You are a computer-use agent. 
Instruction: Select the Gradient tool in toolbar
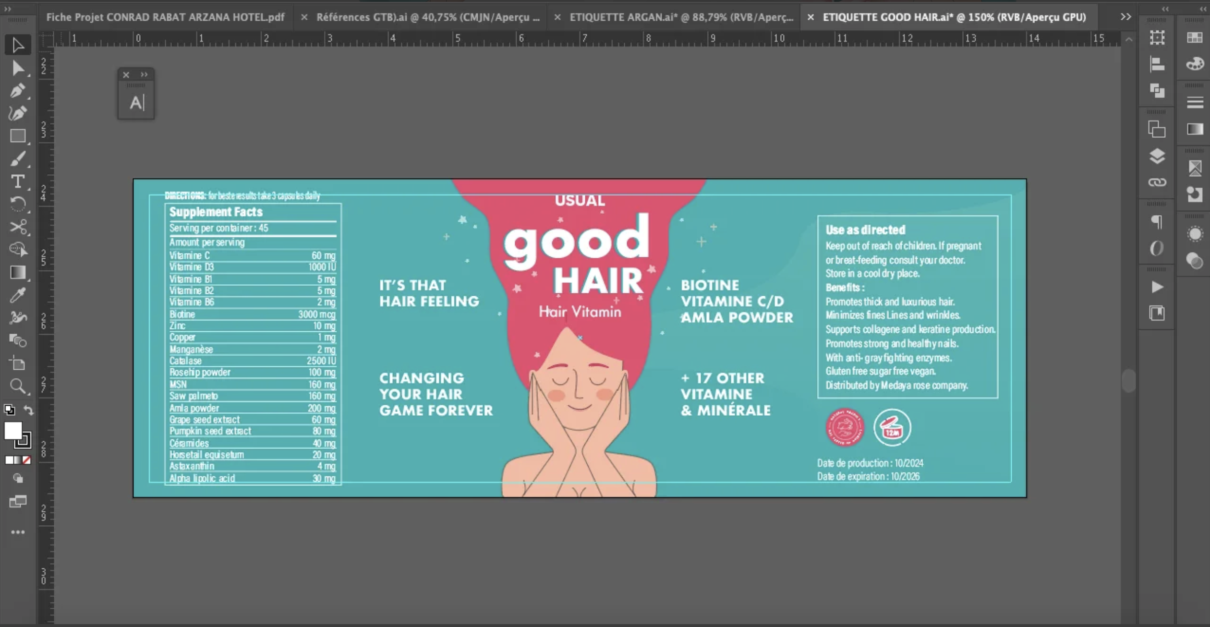(18, 273)
